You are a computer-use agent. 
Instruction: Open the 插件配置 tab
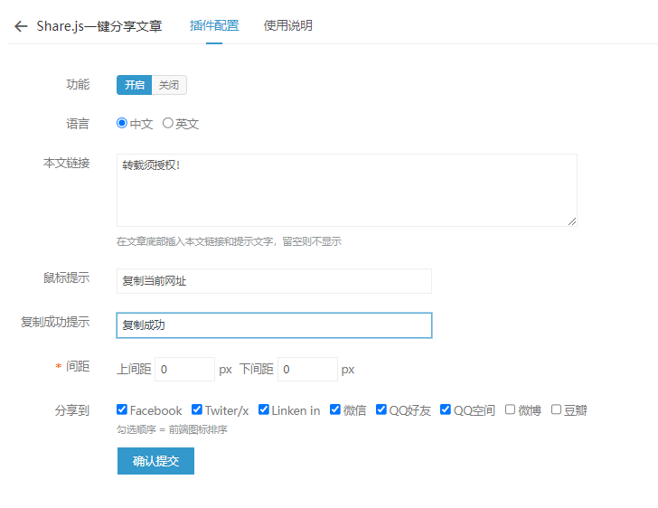(214, 25)
